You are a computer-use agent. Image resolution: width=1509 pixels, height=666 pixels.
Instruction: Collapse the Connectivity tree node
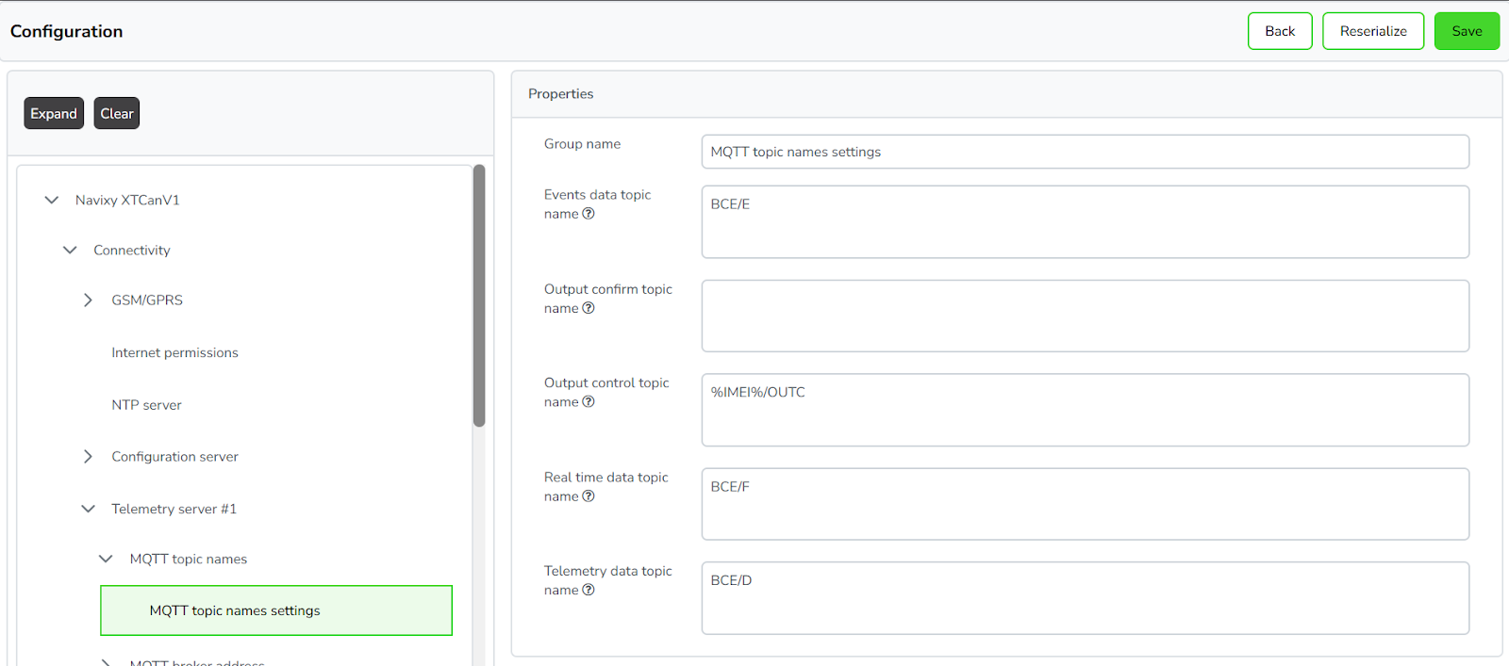click(70, 250)
